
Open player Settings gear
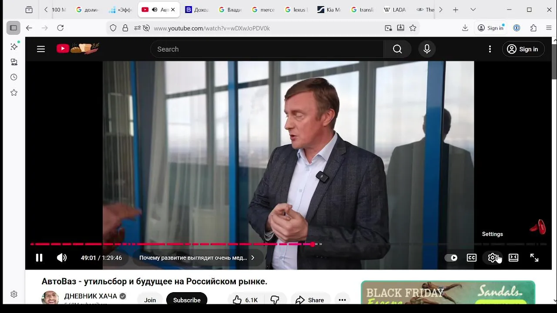point(493,258)
